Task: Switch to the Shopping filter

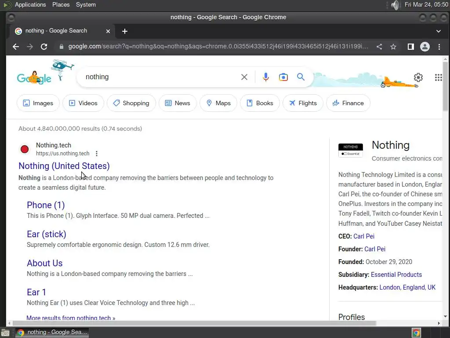Action: click(x=131, y=103)
